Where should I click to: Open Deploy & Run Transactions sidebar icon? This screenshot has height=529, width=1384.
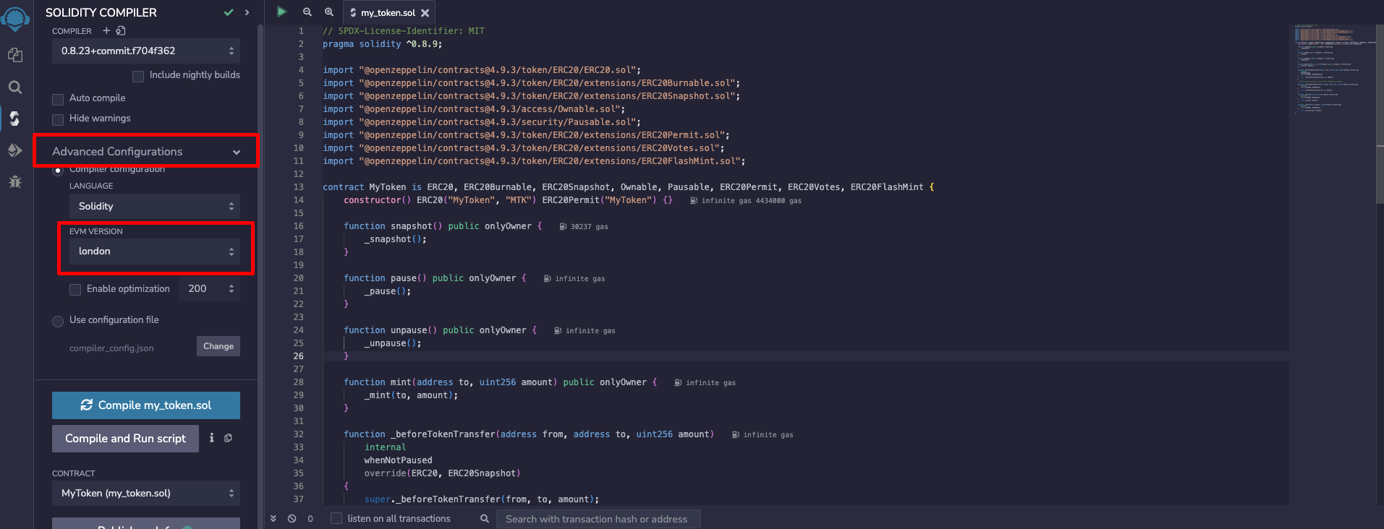point(15,150)
